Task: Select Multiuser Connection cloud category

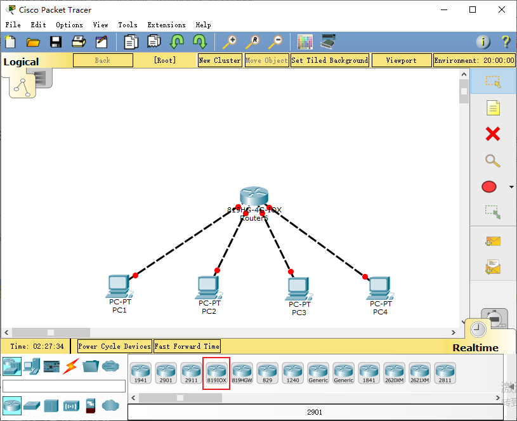Action: pos(110,366)
